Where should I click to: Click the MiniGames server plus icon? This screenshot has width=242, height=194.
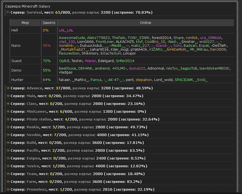(8, 112)
